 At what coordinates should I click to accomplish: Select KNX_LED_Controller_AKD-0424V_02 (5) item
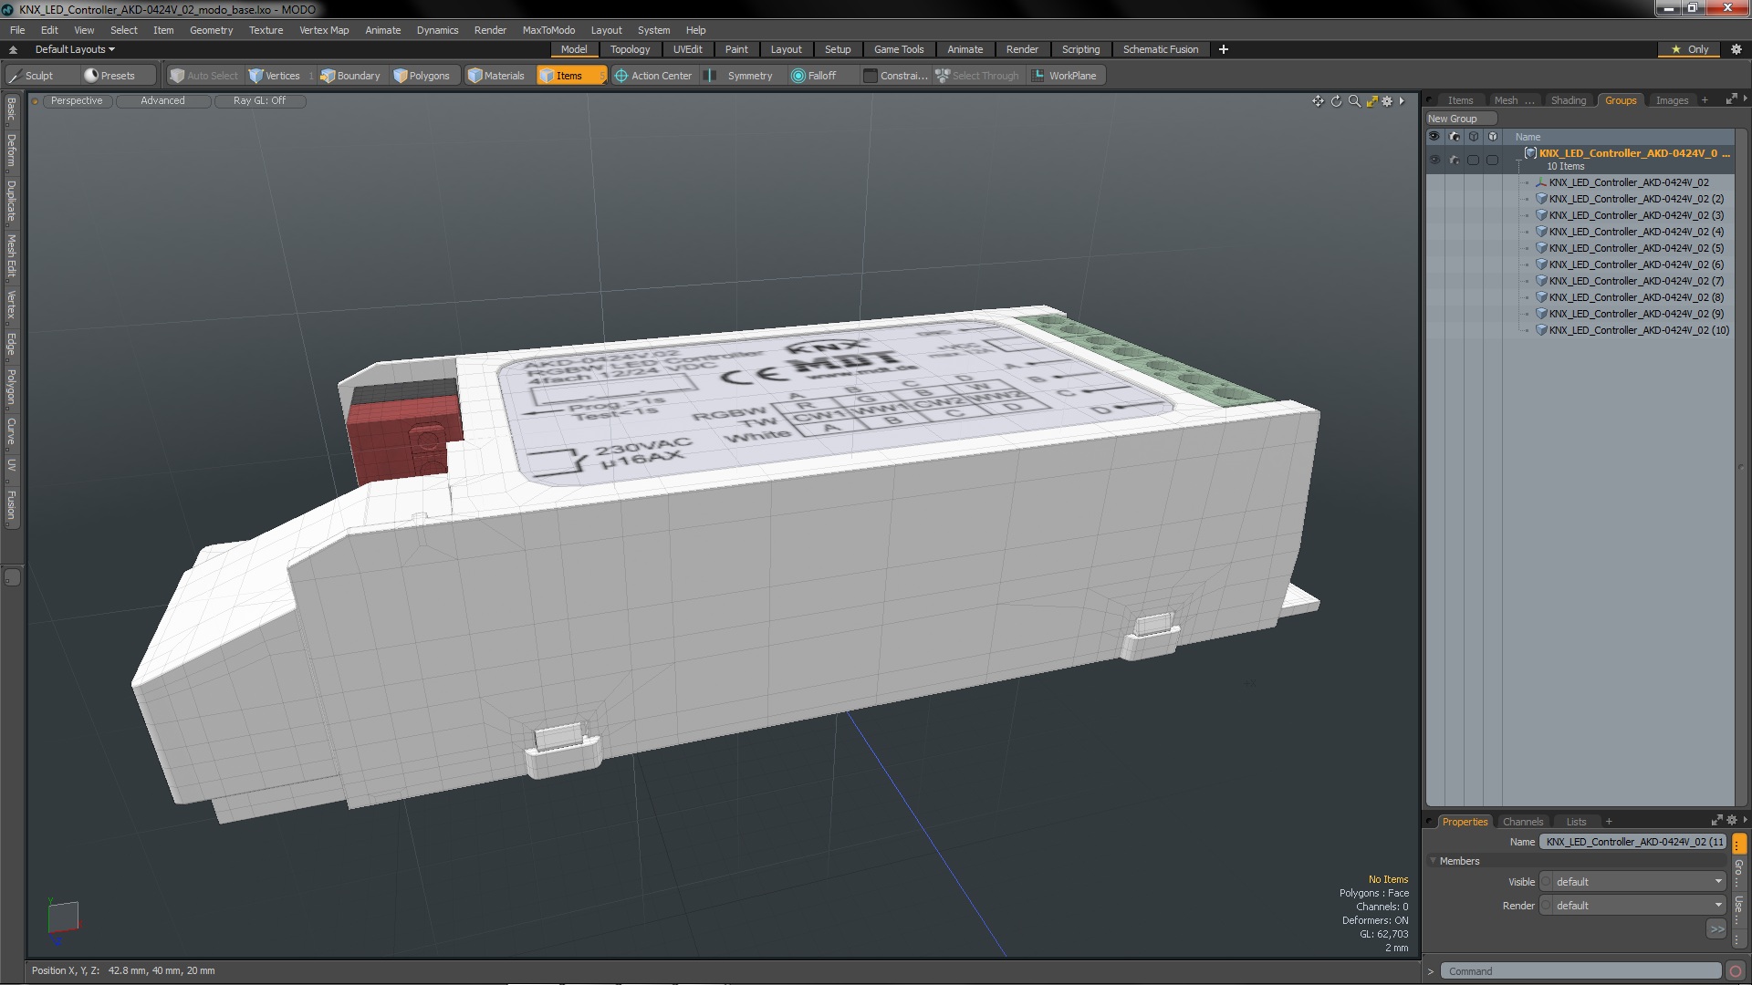pos(1635,248)
